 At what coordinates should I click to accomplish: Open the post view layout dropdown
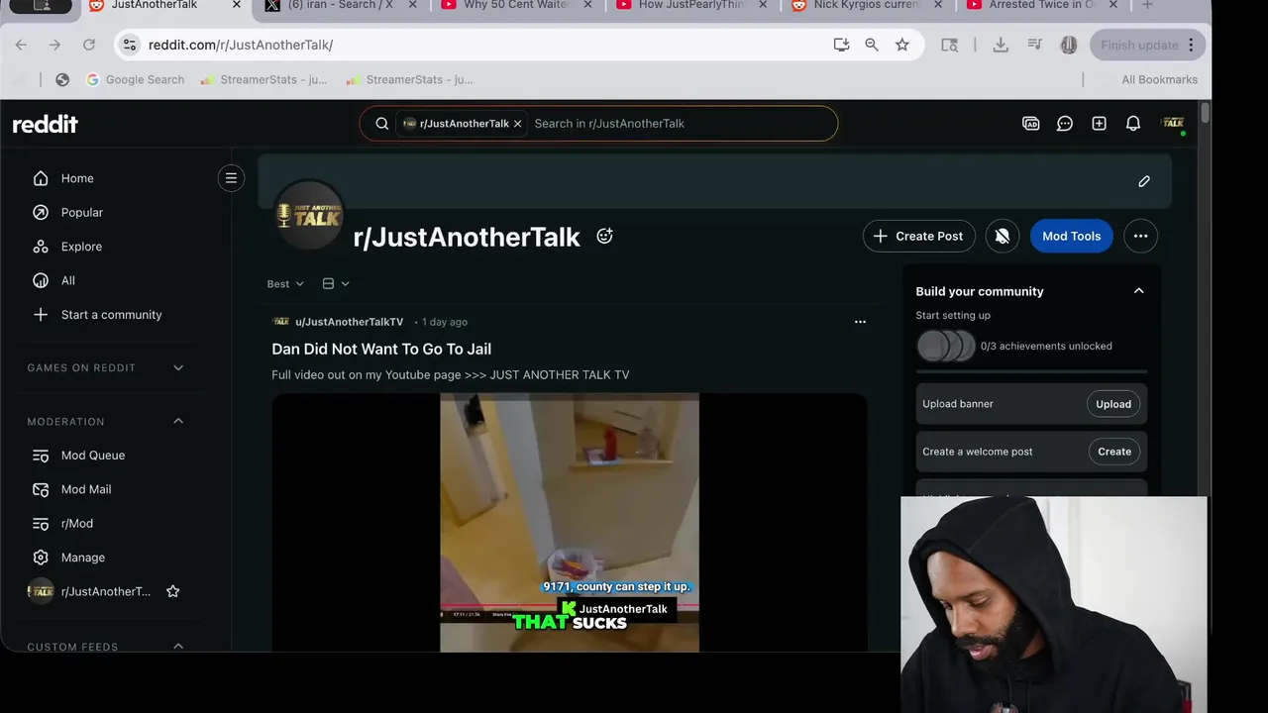(336, 283)
